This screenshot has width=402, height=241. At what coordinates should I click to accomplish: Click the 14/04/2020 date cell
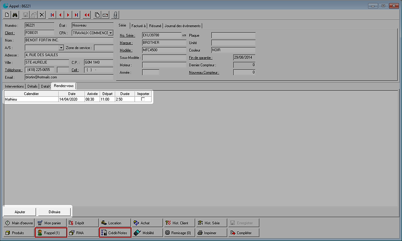click(x=71, y=99)
